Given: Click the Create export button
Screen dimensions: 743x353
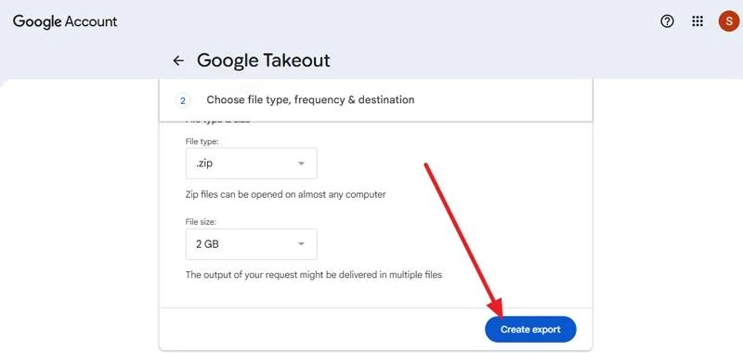Looking at the screenshot, I should [x=530, y=329].
